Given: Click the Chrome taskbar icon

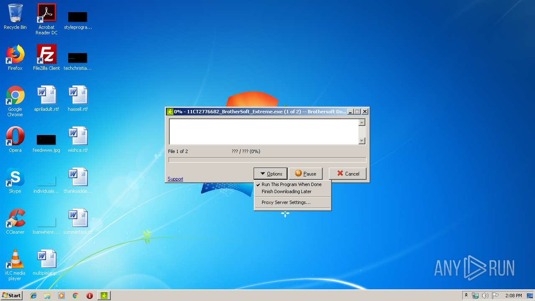Looking at the screenshot, I should click(x=75, y=296).
